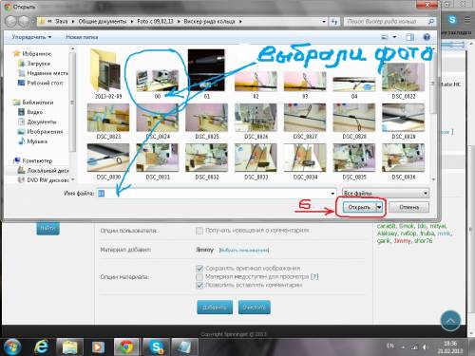Toggle allow comments checkbox
Image resolution: width=475 pixels, height=356 pixels.
coord(199,285)
